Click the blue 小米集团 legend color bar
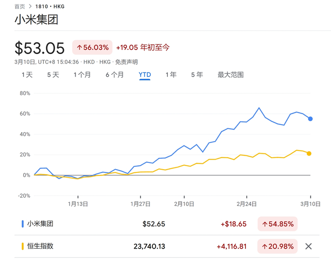The height and width of the screenshot is (260, 331). 22,224
